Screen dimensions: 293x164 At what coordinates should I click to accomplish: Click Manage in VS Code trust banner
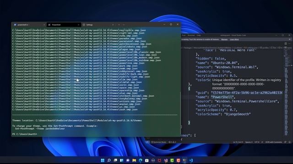(224, 40)
